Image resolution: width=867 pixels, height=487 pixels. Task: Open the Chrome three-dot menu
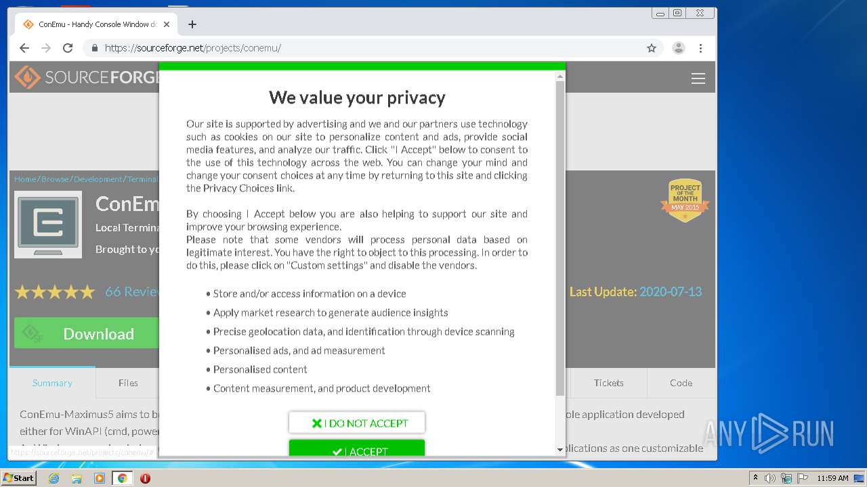(x=700, y=48)
